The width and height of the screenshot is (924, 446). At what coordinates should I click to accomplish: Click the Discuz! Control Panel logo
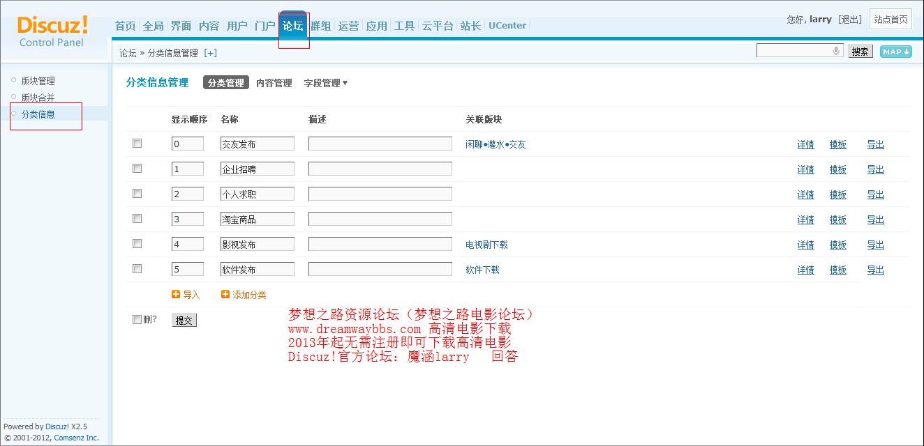point(52,31)
